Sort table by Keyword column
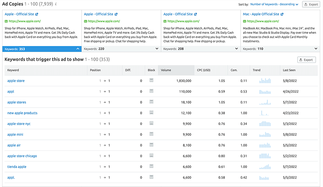This screenshot has height=187, width=323. pos(46,70)
